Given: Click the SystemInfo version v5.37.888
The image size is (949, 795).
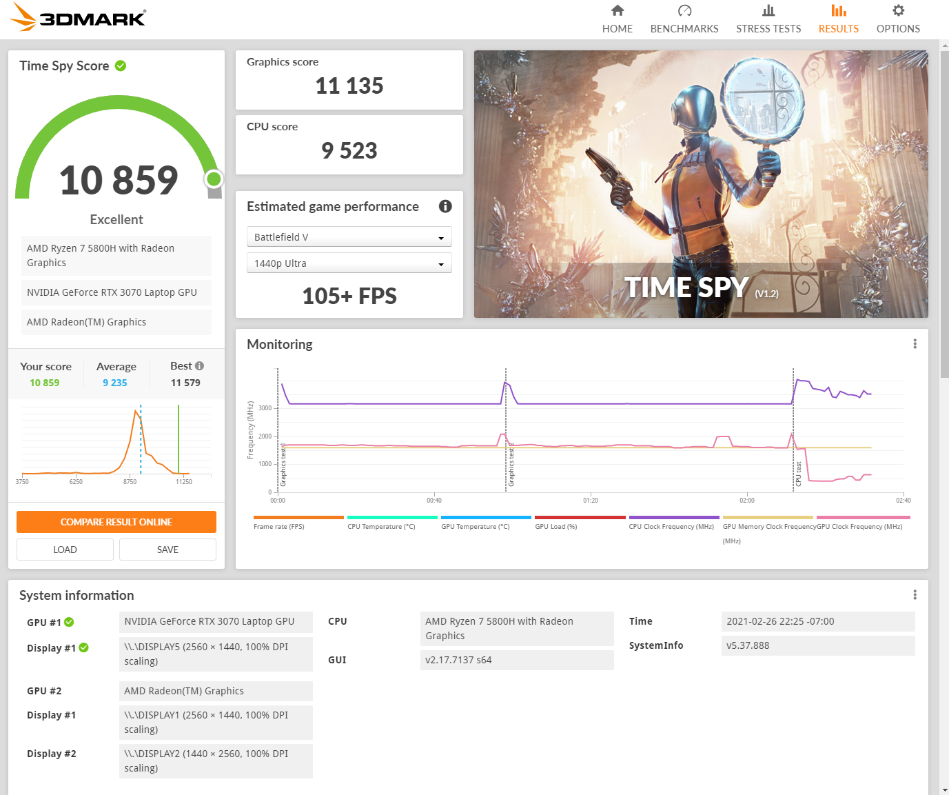Looking at the screenshot, I should 818,645.
